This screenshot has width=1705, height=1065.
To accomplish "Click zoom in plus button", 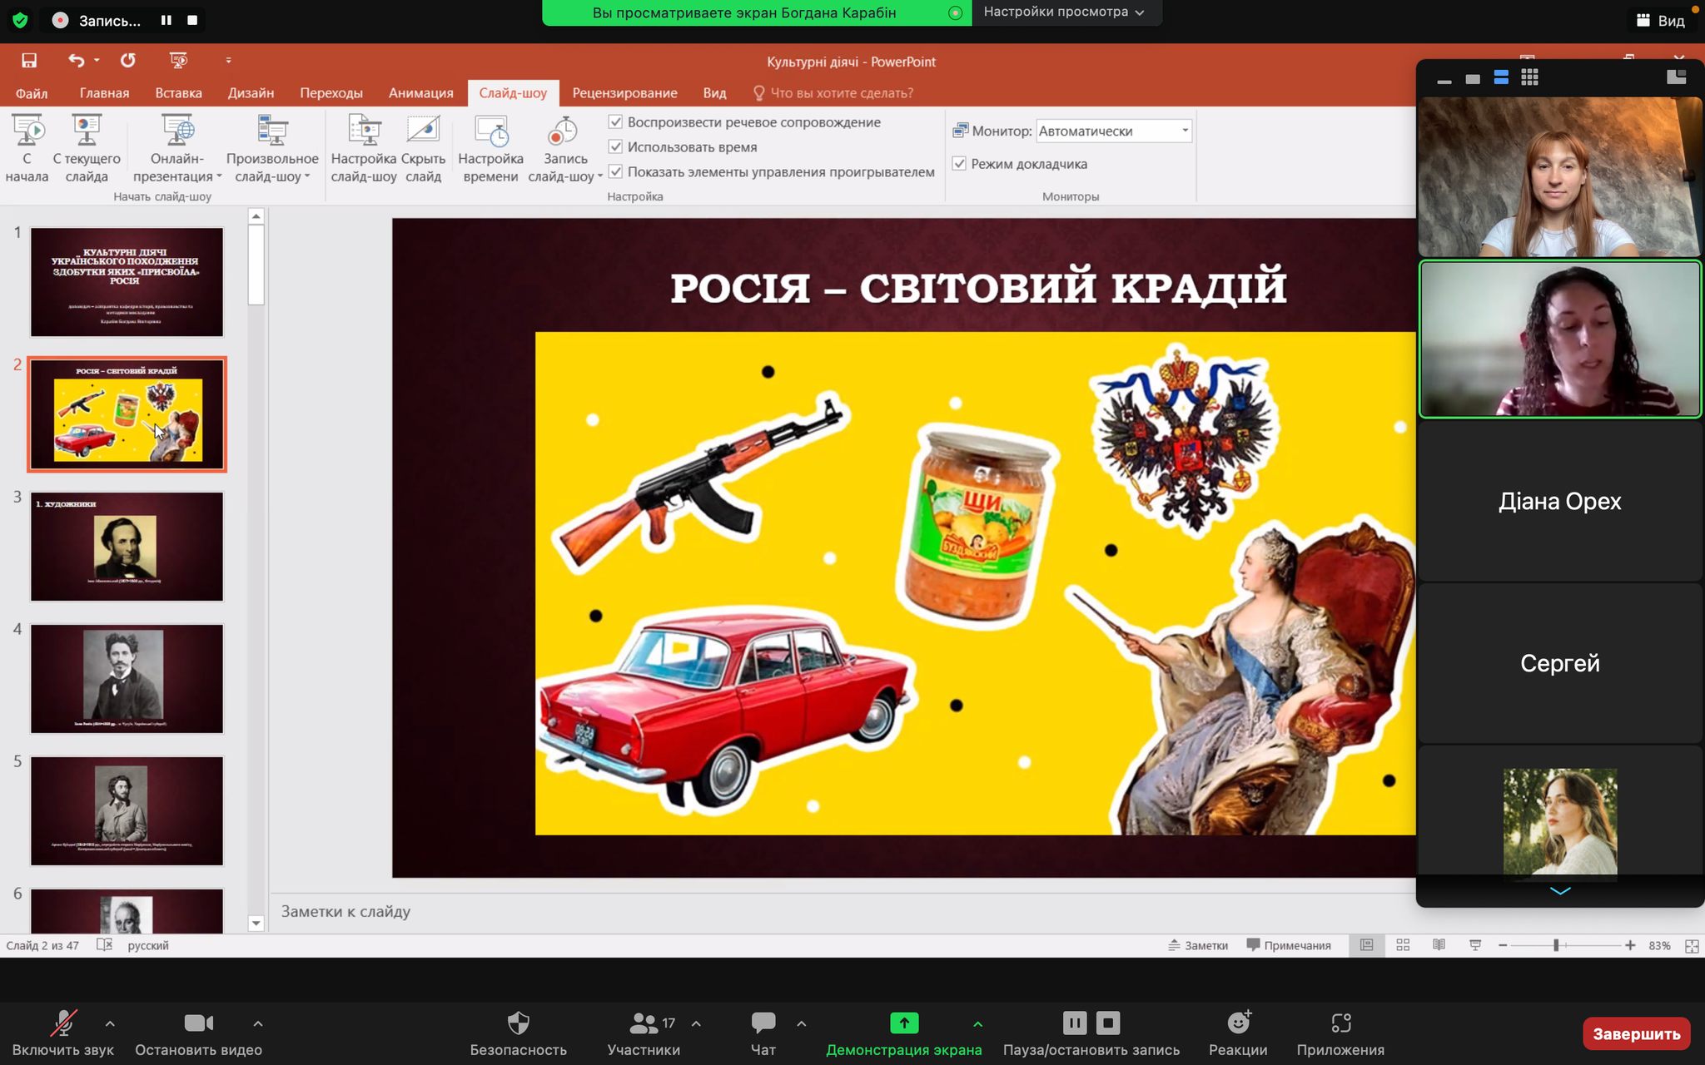I will 1630,946.
